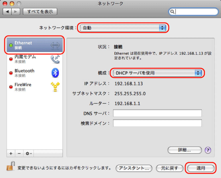Screen dimensions: 221x178
Task: Open the gear action menu
Action: [x=29, y=153]
